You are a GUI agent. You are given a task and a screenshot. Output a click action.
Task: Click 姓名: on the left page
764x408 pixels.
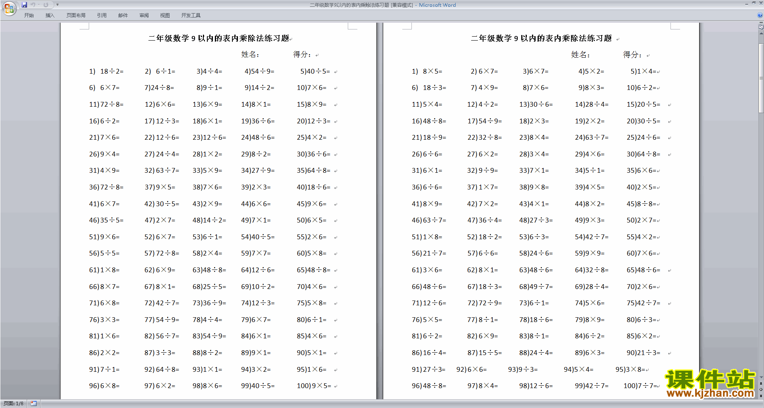coord(250,55)
